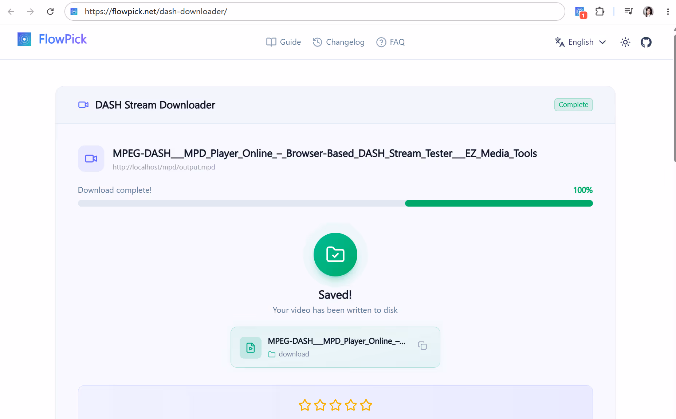Click the address bar URL field
676x419 pixels.
point(315,12)
